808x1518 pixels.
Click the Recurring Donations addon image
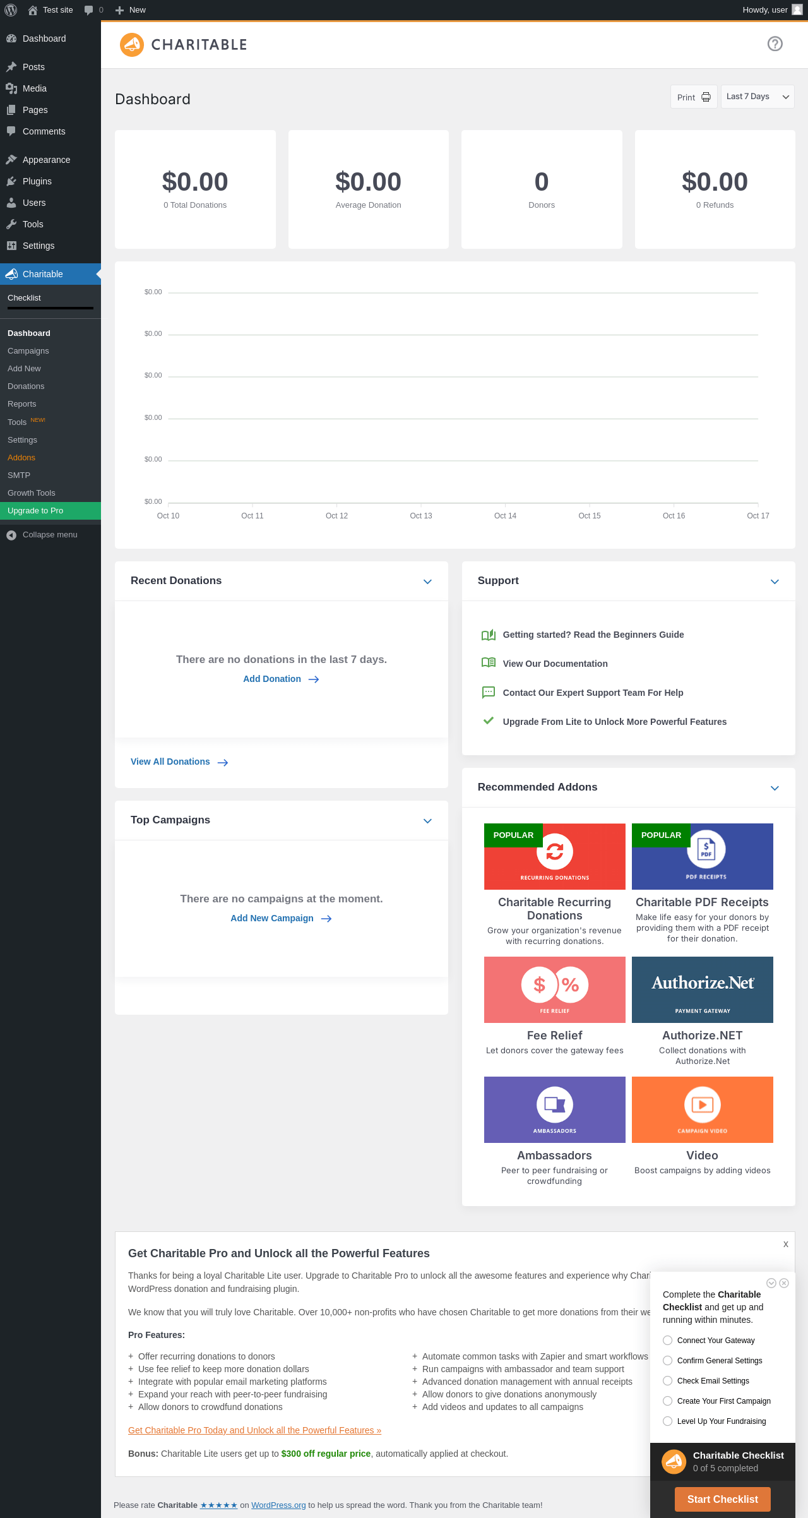pos(555,856)
